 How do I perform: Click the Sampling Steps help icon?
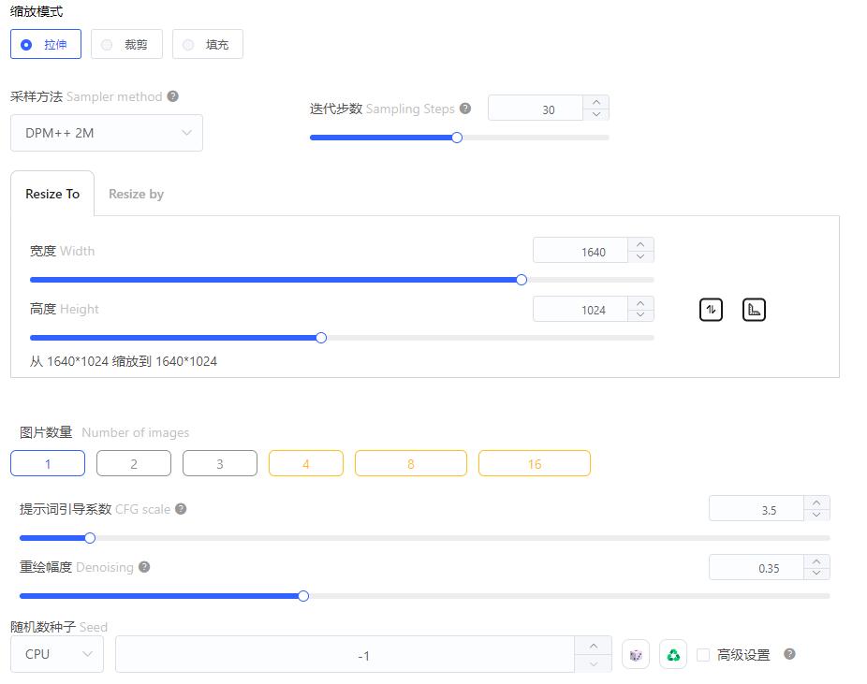465,109
